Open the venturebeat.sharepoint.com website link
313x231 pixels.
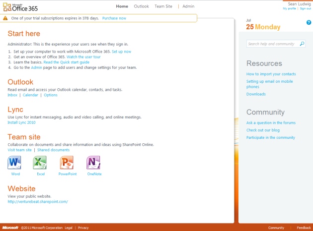click(38, 202)
